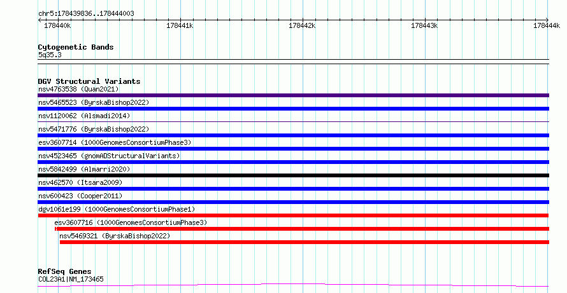This screenshot has height=293, width=567.
Task: Select dgv1061e199 (1000GenomesConsortiumPhase1) label
Action: point(117,209)
